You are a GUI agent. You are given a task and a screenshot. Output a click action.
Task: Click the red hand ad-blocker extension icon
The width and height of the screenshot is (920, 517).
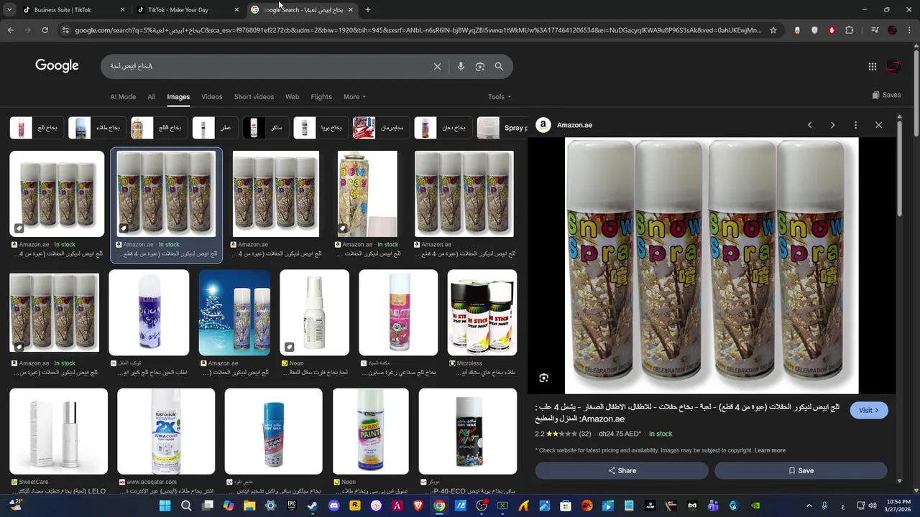pyautogui.click(x=832, y=30)
